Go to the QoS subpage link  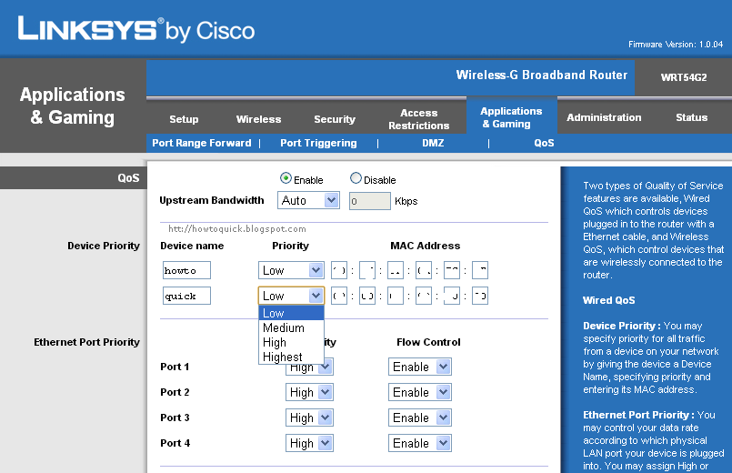pos(544,143)
